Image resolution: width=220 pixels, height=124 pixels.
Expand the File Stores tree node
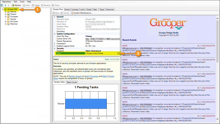coord(5,22)
